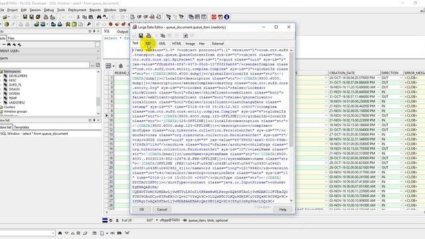This screenshot has height=239, width=425.
Task: Click the object browser tree scroll down arrow
Action: point(98,114)
